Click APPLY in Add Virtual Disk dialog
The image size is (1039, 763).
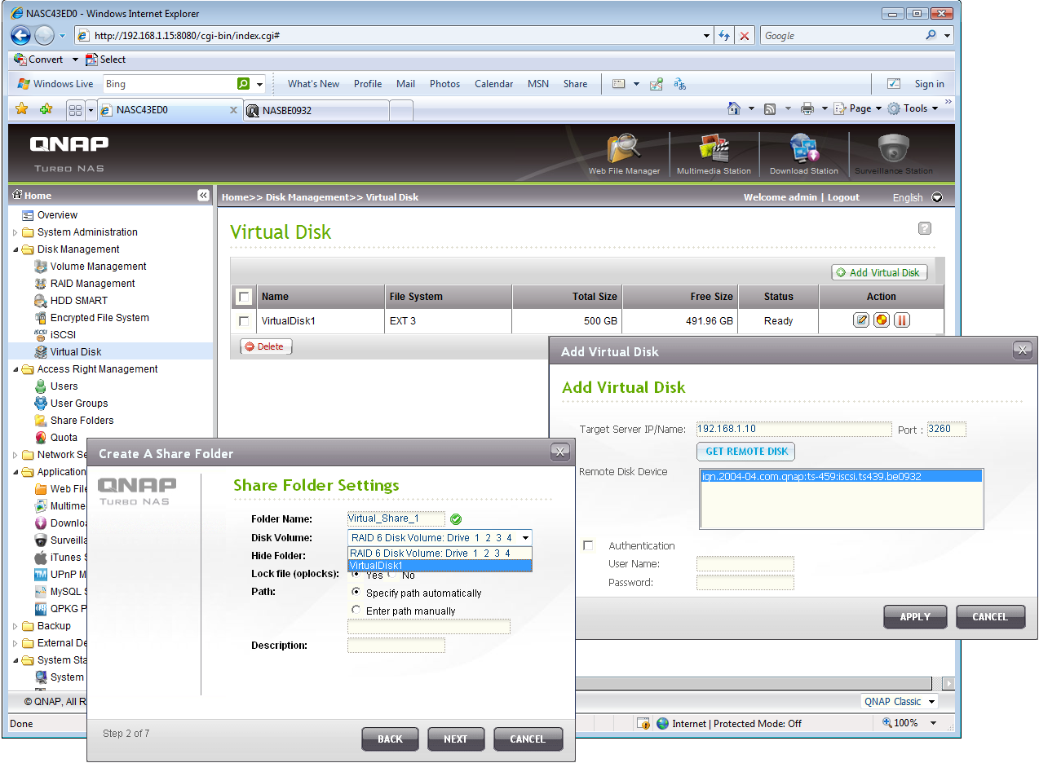pyautogui.click(x=915, y=617)
